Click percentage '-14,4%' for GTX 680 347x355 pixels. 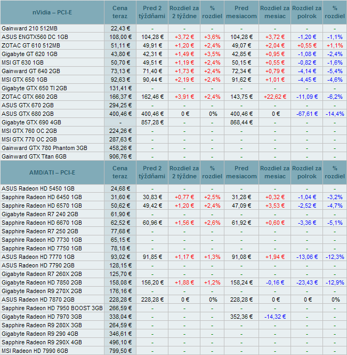[x=335, y=114]
